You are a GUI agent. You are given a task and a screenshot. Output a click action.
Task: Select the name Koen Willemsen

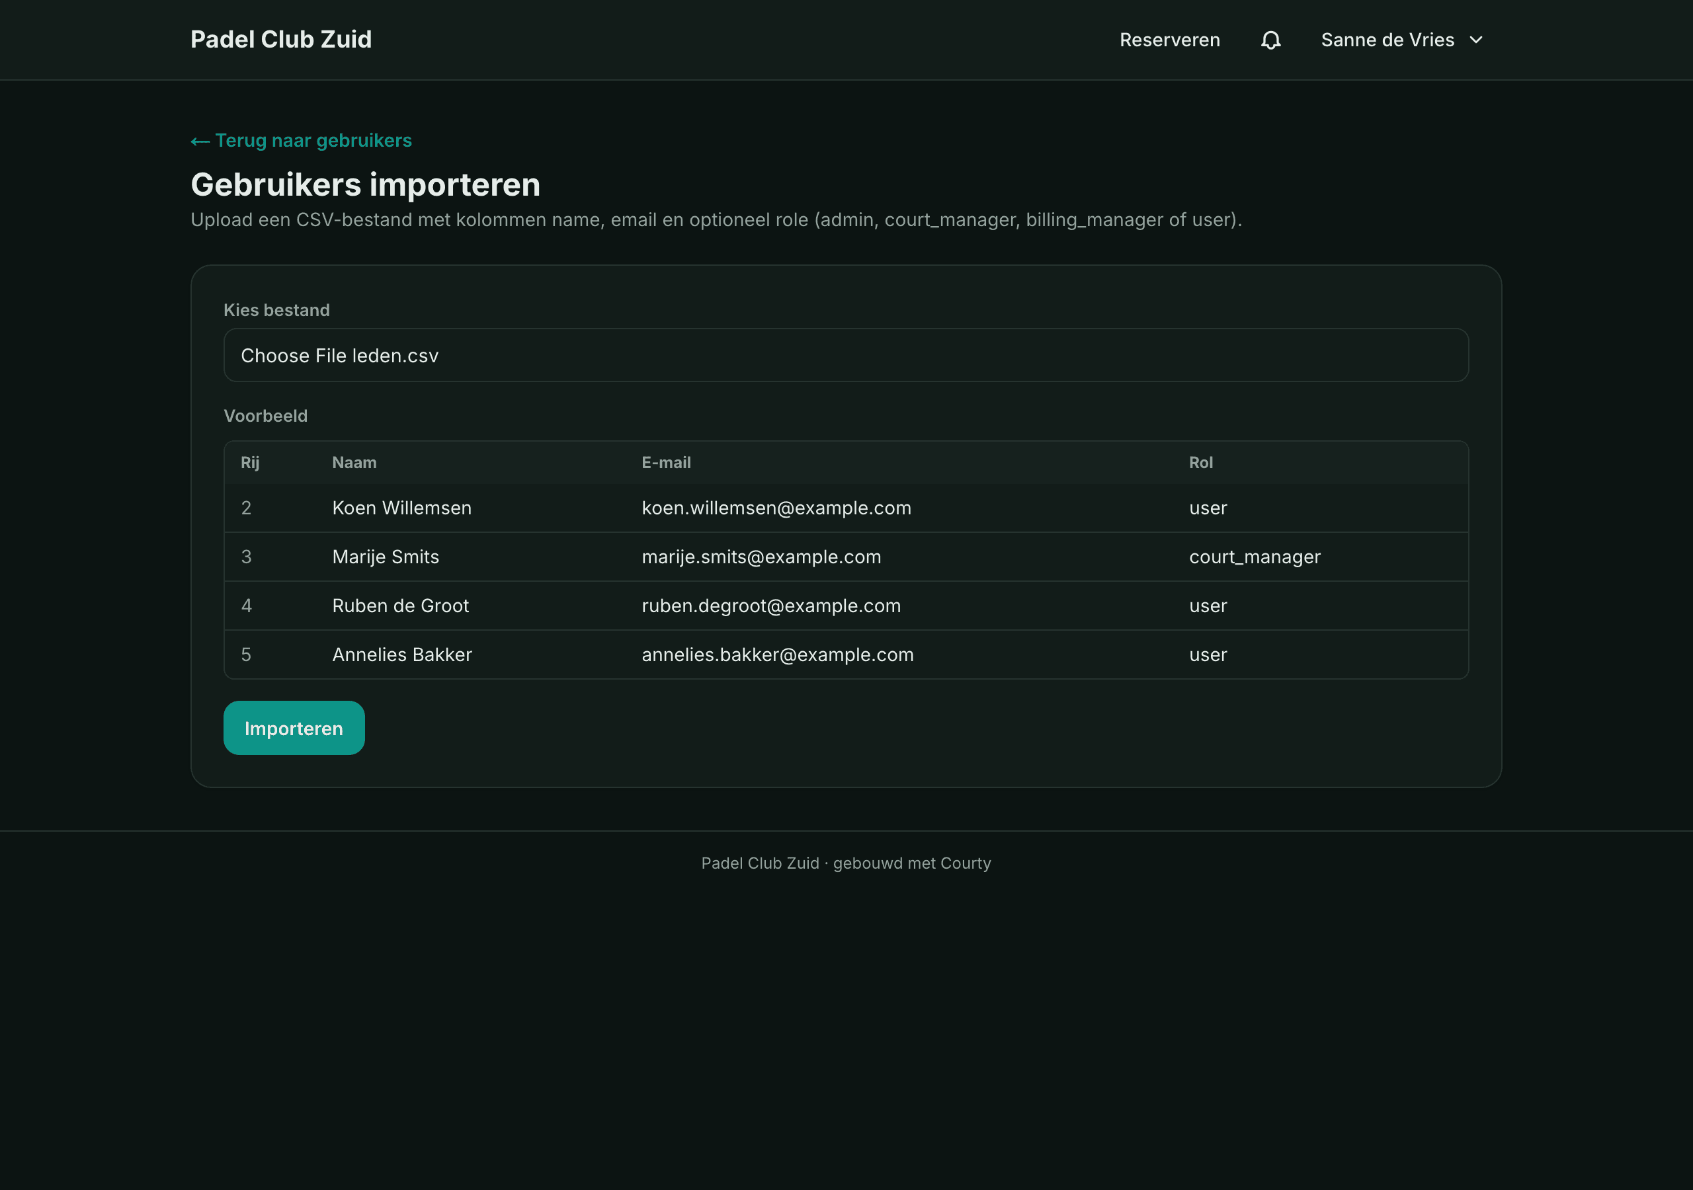tap(402, 508)
